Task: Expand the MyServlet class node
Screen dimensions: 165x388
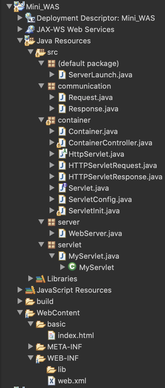Action: pyautogui.click(x=63, y=267)
